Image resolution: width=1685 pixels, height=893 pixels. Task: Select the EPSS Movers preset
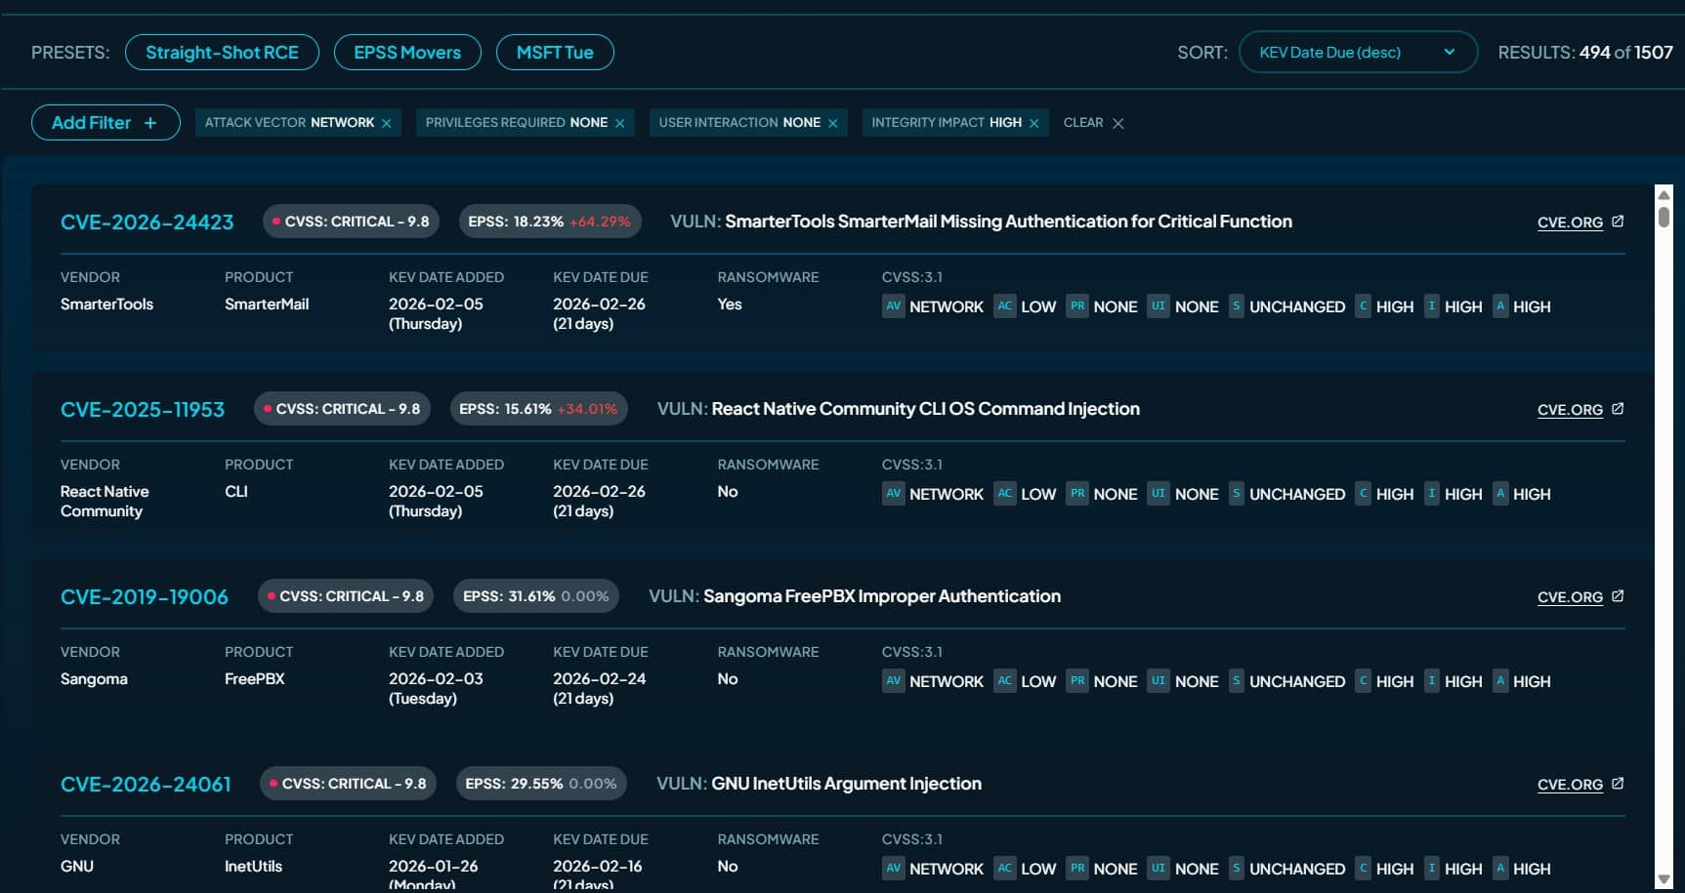point(407,52)
